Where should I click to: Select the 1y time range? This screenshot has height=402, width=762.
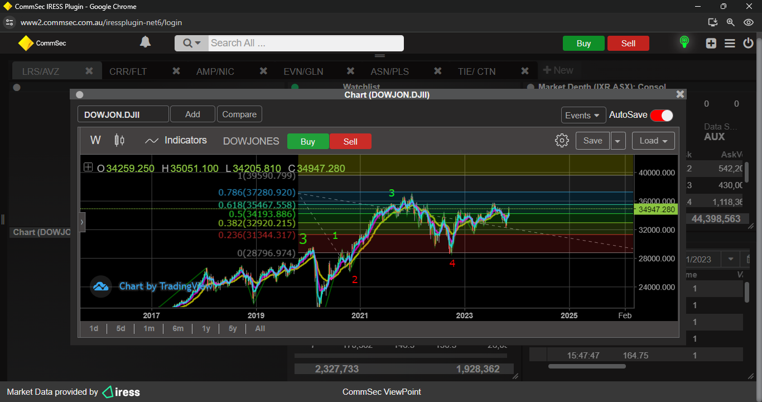[206, 328]
